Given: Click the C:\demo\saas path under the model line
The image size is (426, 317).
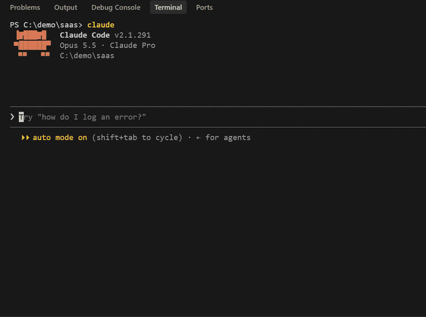Looking at the screenshot, I should 87,56.
